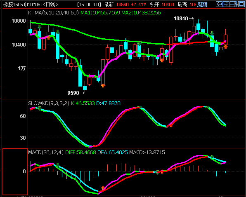This screenshot has width=246, height=197.
Task: Click the latest price 10560 readout
Action: (122, 5)
